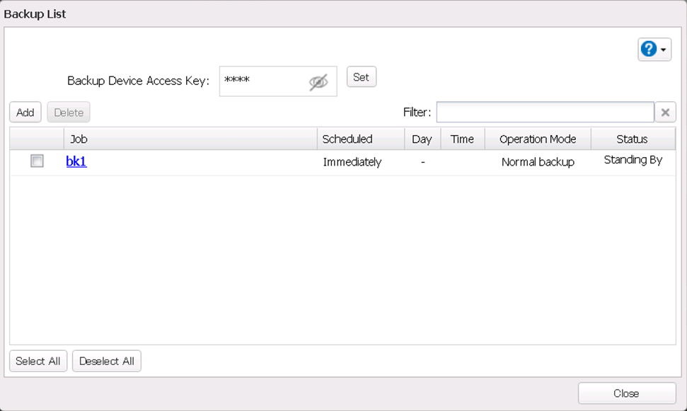Tick the checkbox for job bk1
The height and width of the screenshot is (411, 687).
point(37,161)
